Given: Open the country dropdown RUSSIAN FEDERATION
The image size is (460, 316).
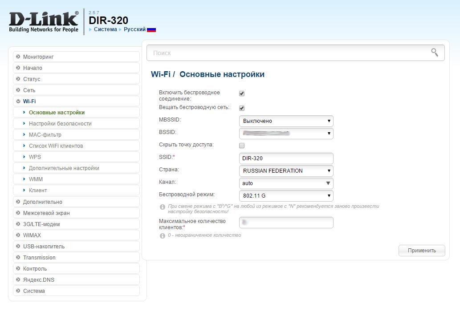Looking at the screenshot, I should (286, 171).
